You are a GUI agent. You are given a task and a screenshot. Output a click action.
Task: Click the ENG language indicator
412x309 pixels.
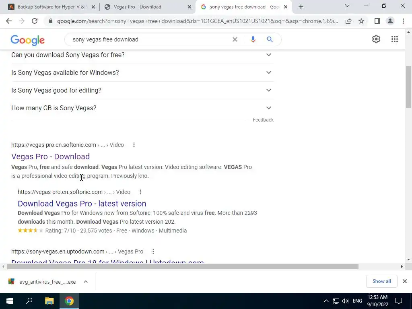coord(357,301)
